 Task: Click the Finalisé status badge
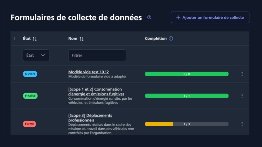tap(31, 96)
